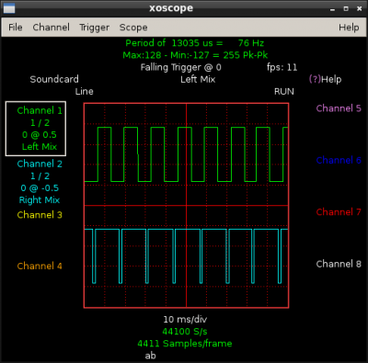This screenshot has width=368, height=363.
Task: Select Channel 6 label
Action: tap(339, 160)
